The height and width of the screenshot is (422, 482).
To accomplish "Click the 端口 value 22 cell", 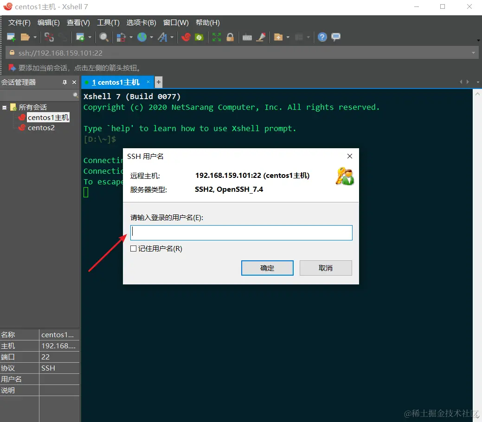I will pyautogui.click(x=59, y=357).
